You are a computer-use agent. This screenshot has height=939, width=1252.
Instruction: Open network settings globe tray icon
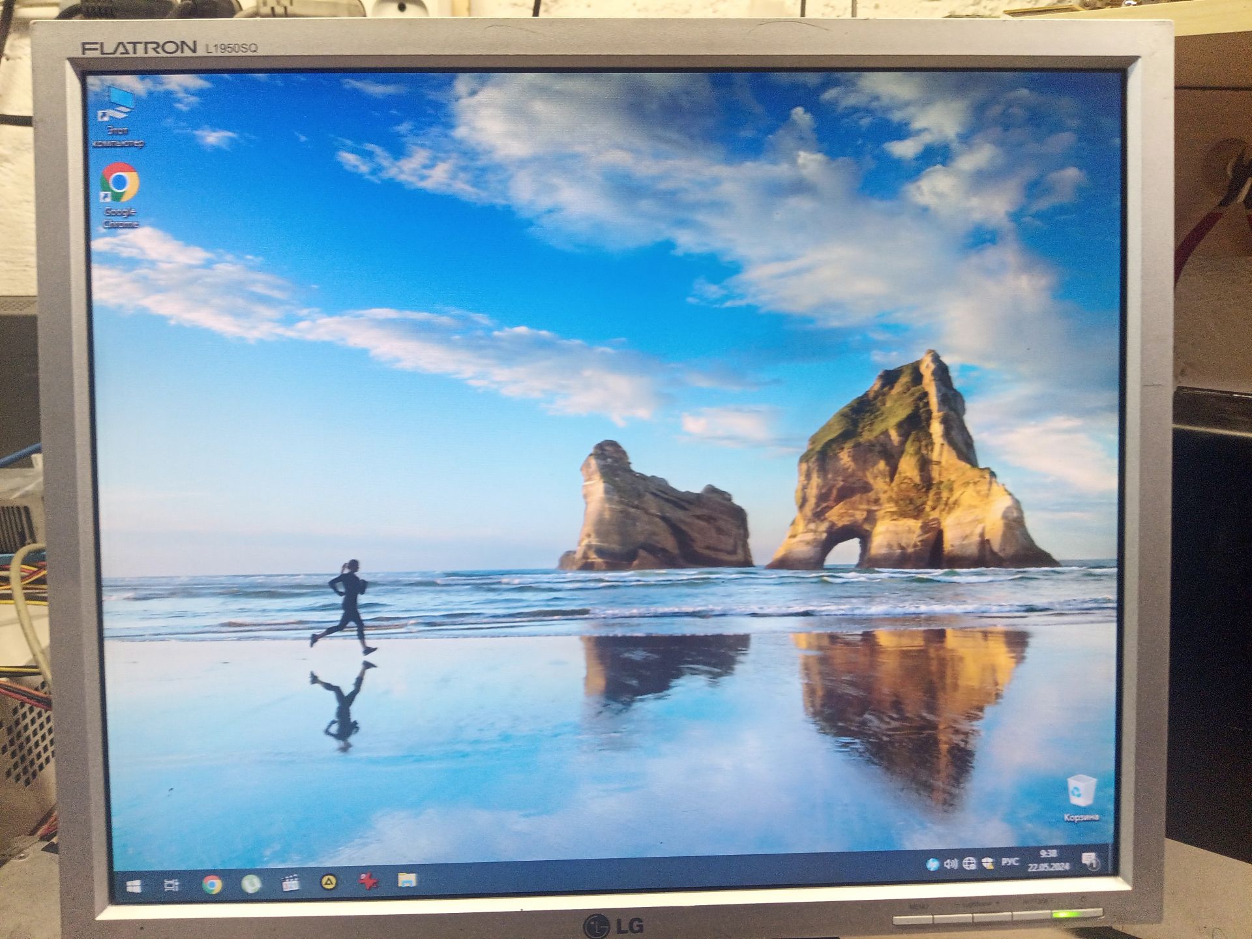pos(970,863)
